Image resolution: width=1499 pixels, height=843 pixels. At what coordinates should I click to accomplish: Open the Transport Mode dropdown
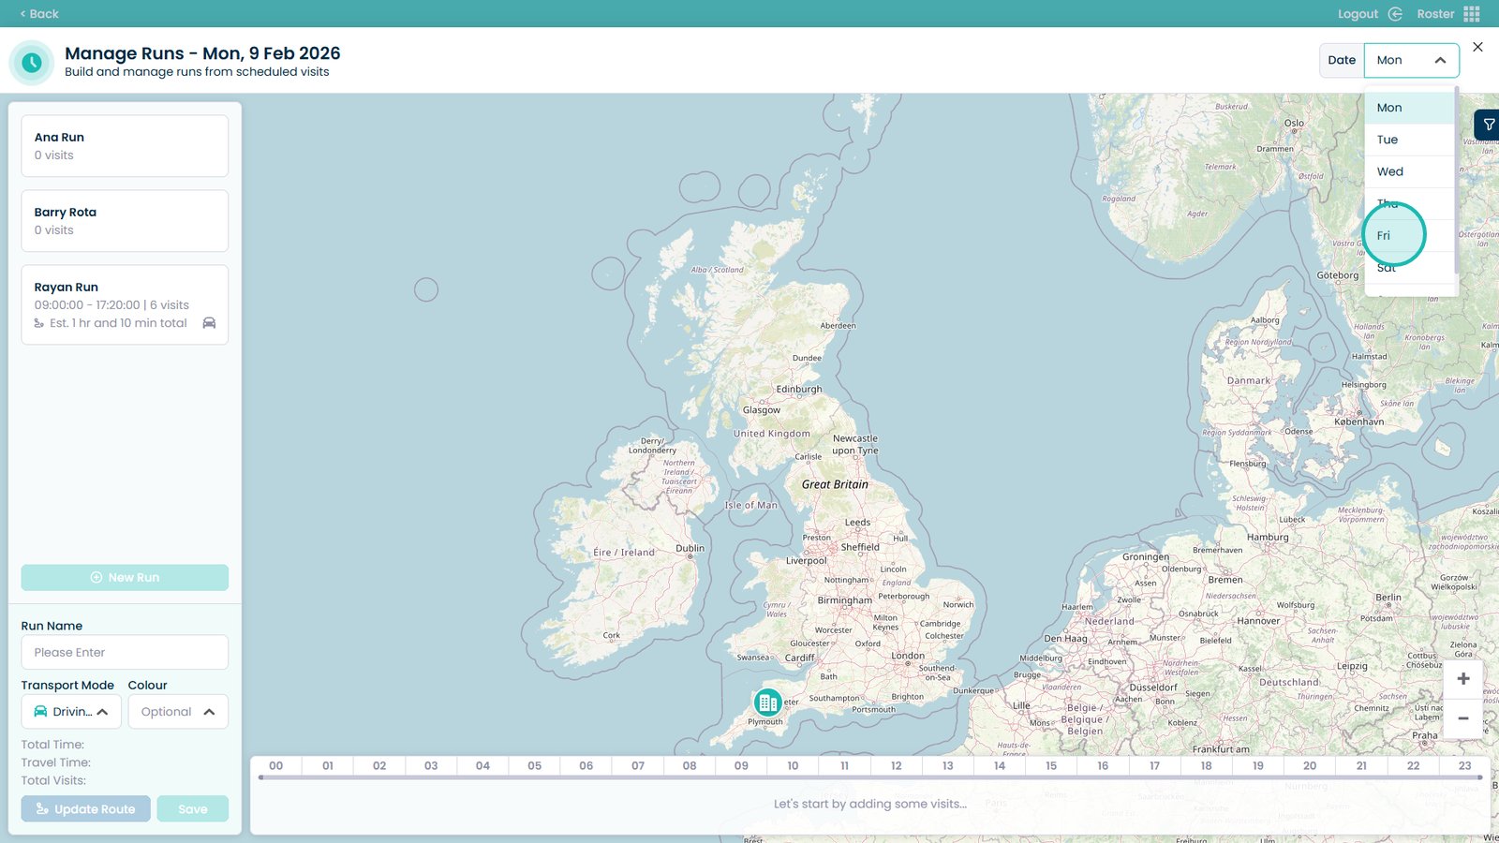tap(71, 712)
